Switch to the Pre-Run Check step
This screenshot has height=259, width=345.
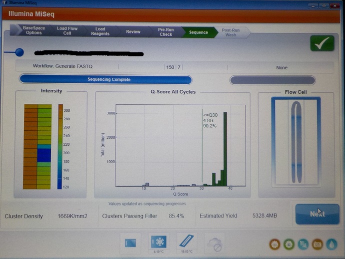tap(165, 32)
